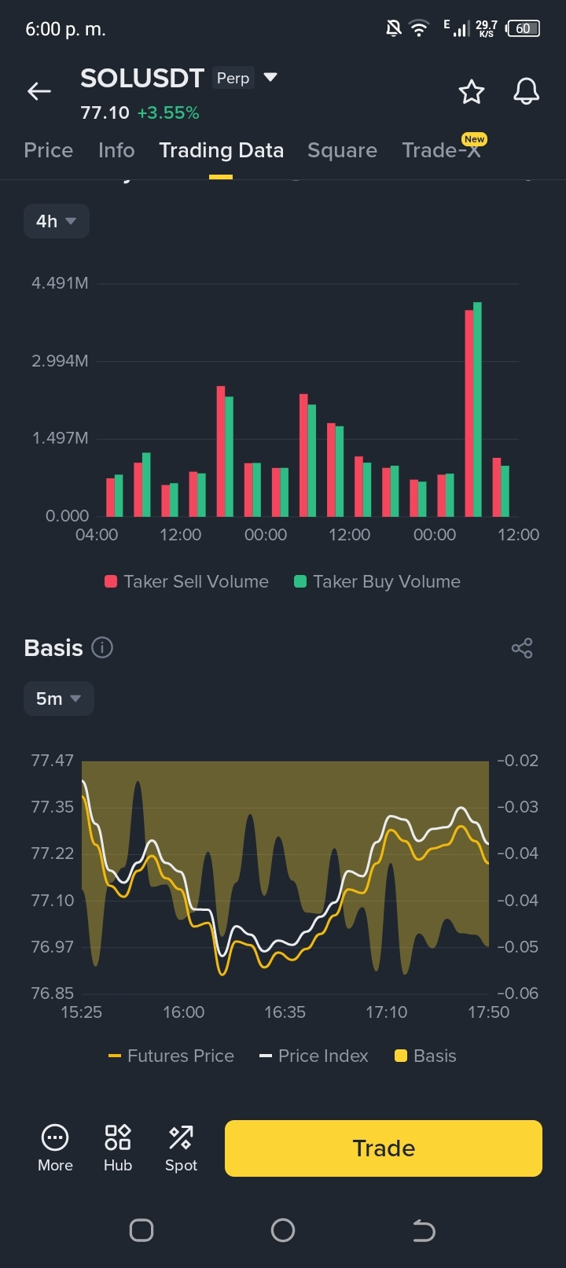Open the Trade-X tab
Viewport: 566px width, 1268px height.
(x=441, y=150)
